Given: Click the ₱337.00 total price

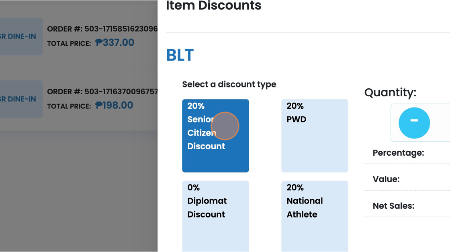Looking at the screenshot, I should (x=115, y=43).
